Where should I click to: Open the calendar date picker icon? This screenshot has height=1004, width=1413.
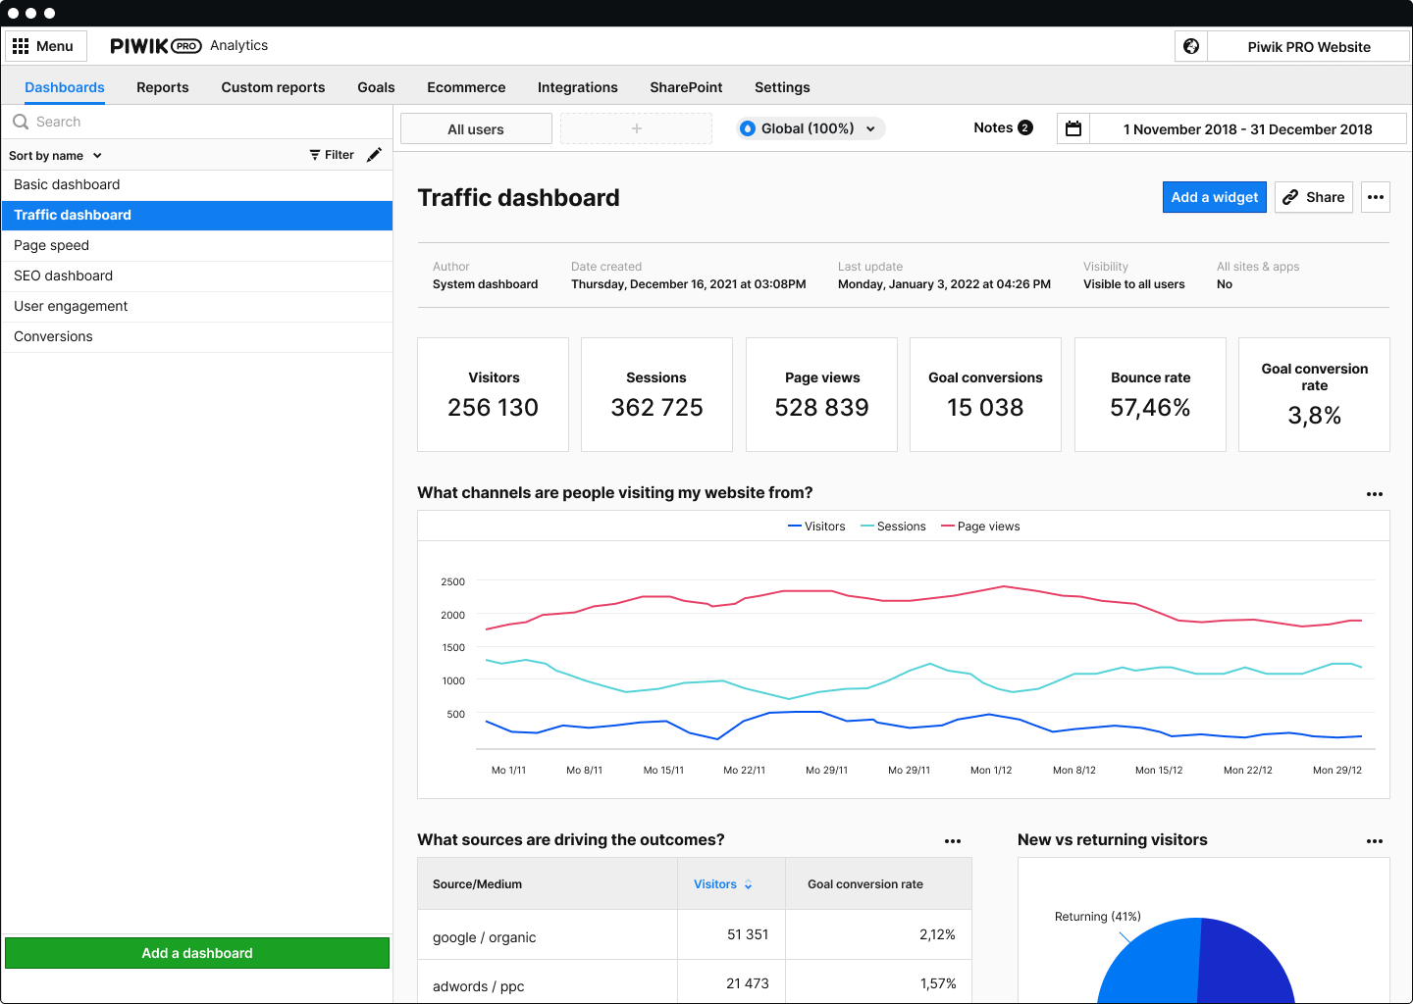pos(1073,128)
